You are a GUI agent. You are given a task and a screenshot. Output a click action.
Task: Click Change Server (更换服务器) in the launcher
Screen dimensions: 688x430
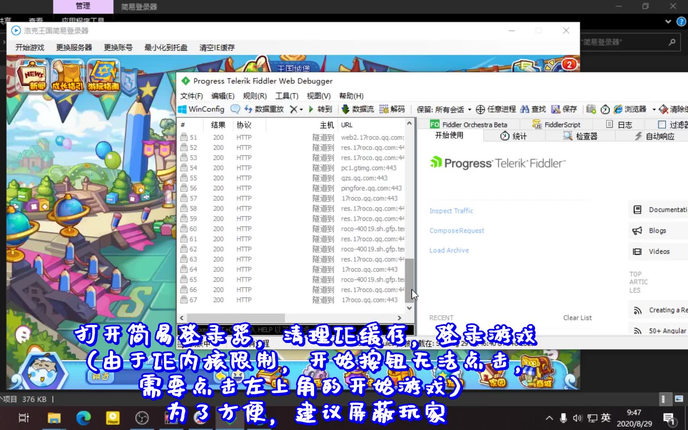coord(74,48)
